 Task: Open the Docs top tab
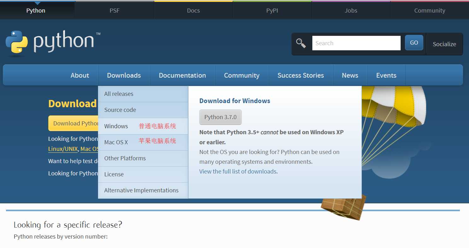193,10
